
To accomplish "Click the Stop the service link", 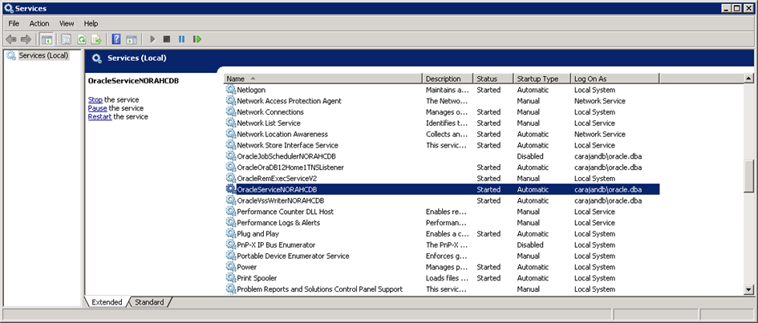I will point(95,99).
